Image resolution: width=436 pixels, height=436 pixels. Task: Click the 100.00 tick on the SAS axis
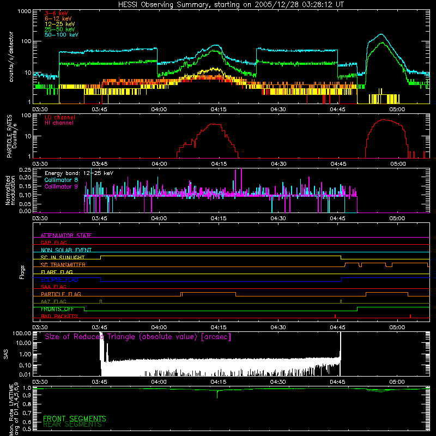(22, 334)
